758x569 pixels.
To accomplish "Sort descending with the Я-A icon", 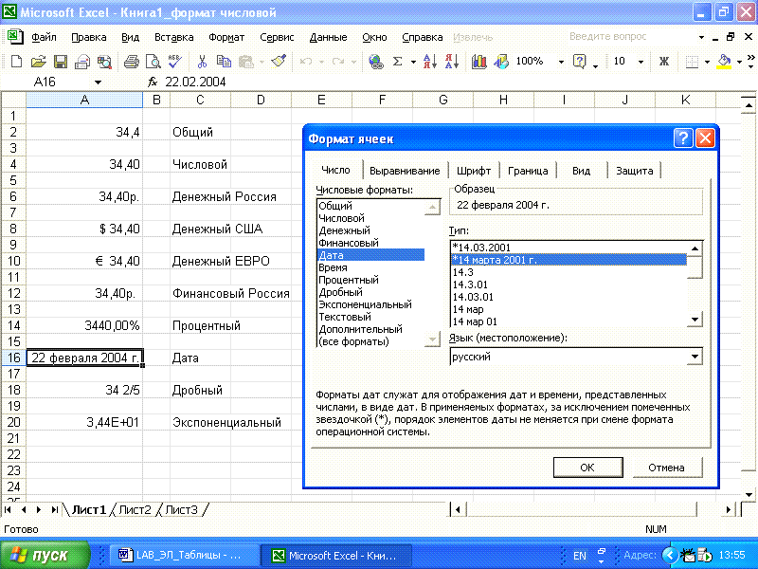I will pos(452,62).
